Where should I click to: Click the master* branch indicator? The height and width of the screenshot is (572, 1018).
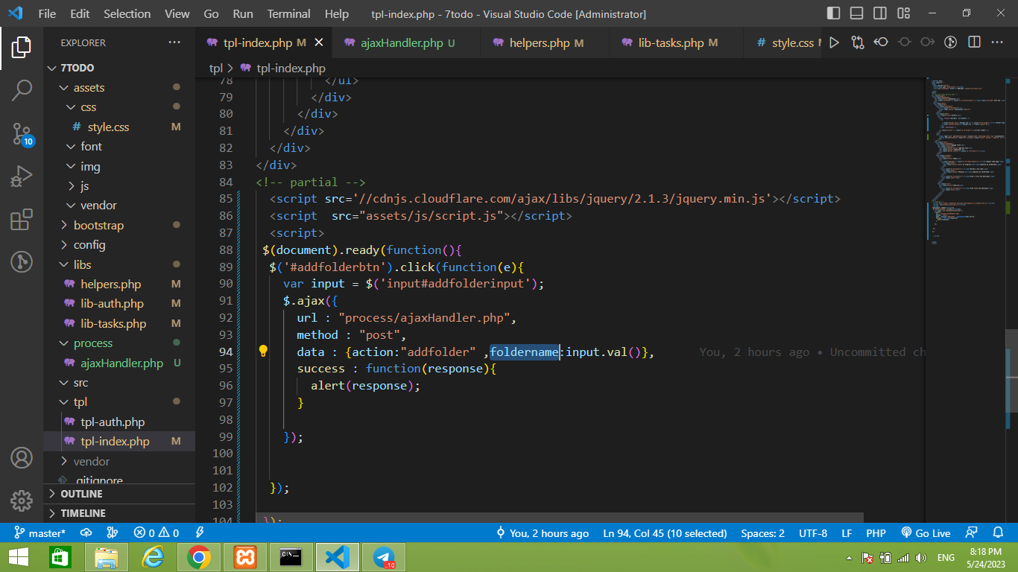39,533
